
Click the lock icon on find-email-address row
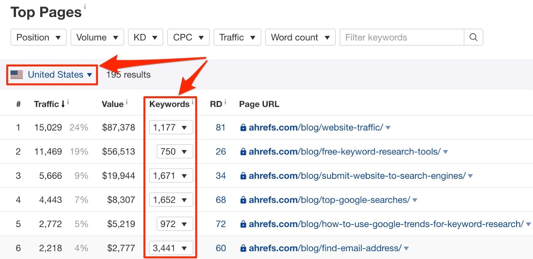(x=243, y=248)
